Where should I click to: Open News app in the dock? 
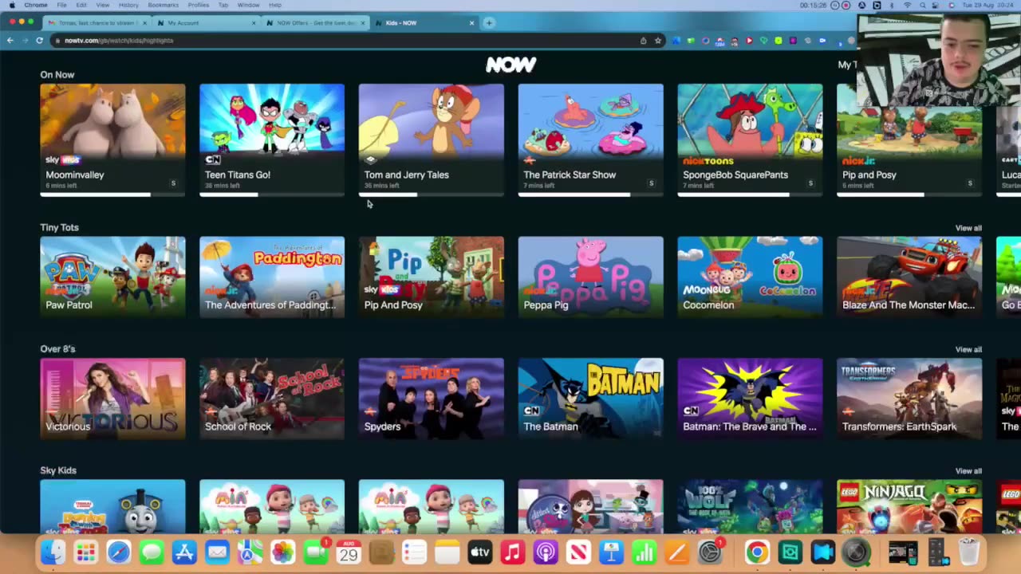pyautogui.click(x=578, y=552)
